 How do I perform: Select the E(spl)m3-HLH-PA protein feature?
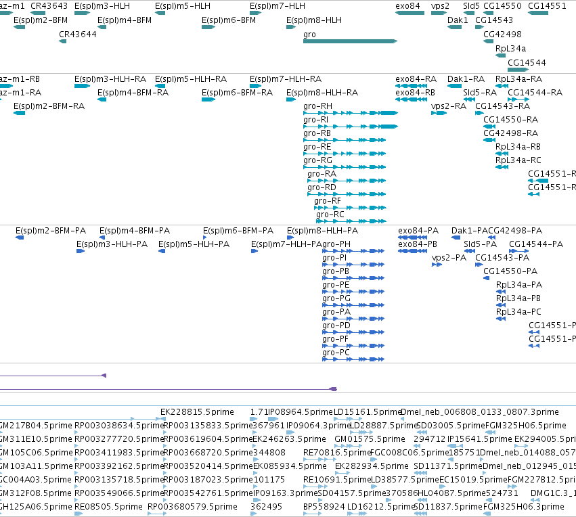coord(81,251)
